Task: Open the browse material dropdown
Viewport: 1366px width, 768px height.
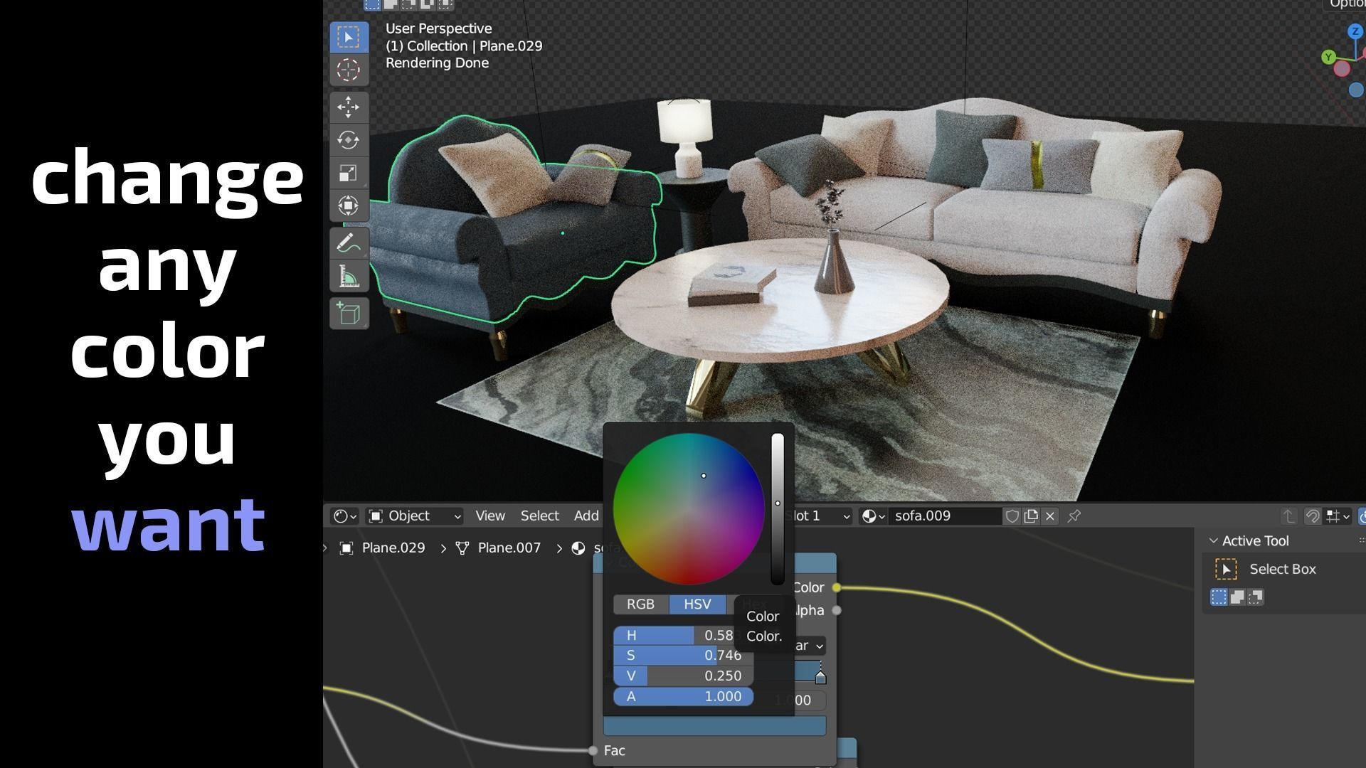Action: click(x=873, y=516)
